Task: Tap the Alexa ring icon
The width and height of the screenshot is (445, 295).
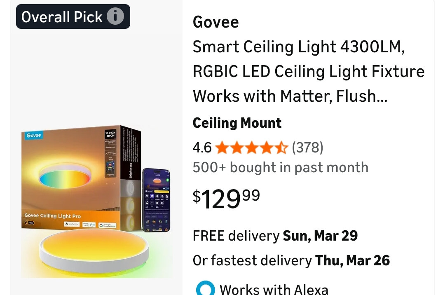Action: click(x=205, y=289)
